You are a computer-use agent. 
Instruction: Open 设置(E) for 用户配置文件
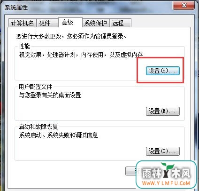pyautogui.click(x=163, y=111)
